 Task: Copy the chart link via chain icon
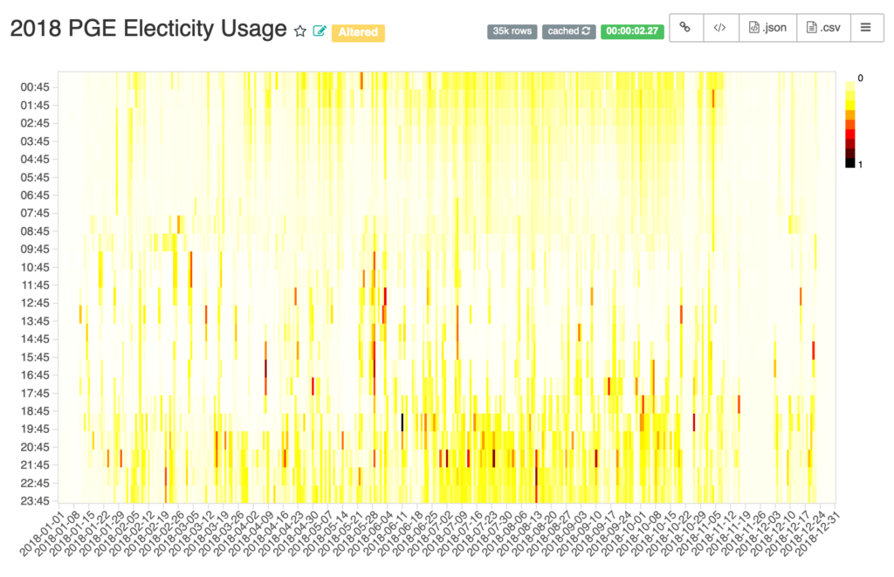click(x=685, y=28)
